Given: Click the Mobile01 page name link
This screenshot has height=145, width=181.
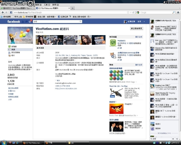Looking at the screenshot, I should 121,41.
